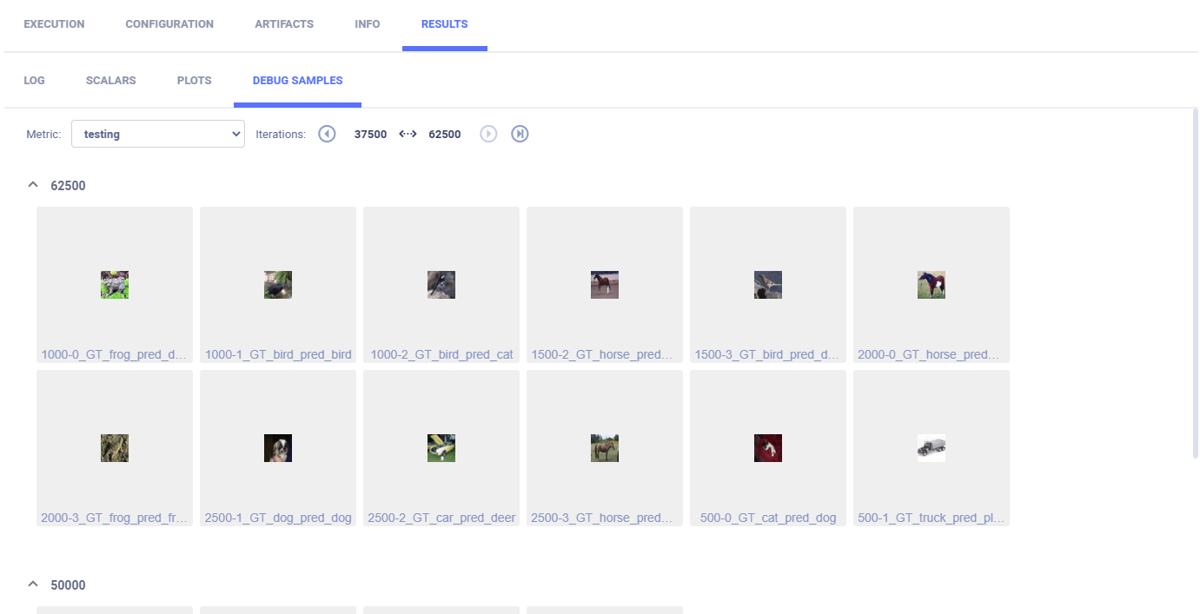The width and height of the screenshot is (1200, 614).
Task: Click the next iterations arrow icon
Action: pos(488,134)
